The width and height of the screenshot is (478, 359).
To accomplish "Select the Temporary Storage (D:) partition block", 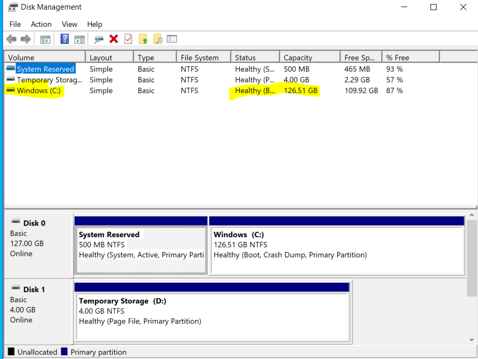I will (212, 311).
